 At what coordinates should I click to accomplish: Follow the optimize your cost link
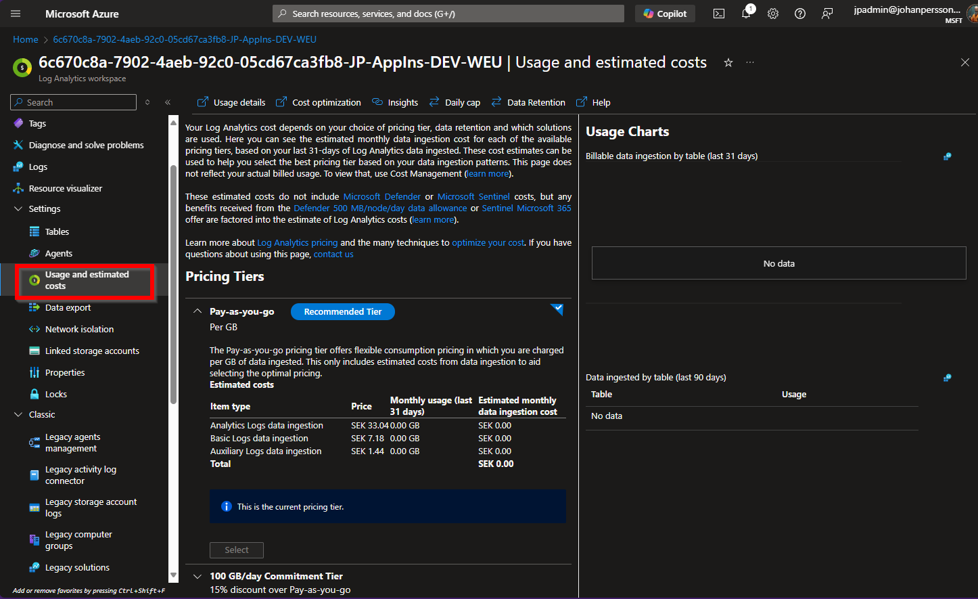488,242
